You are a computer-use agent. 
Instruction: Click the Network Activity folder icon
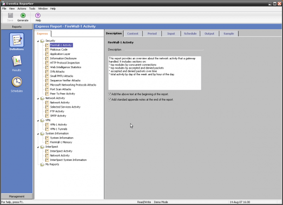[x=42, y=98]
